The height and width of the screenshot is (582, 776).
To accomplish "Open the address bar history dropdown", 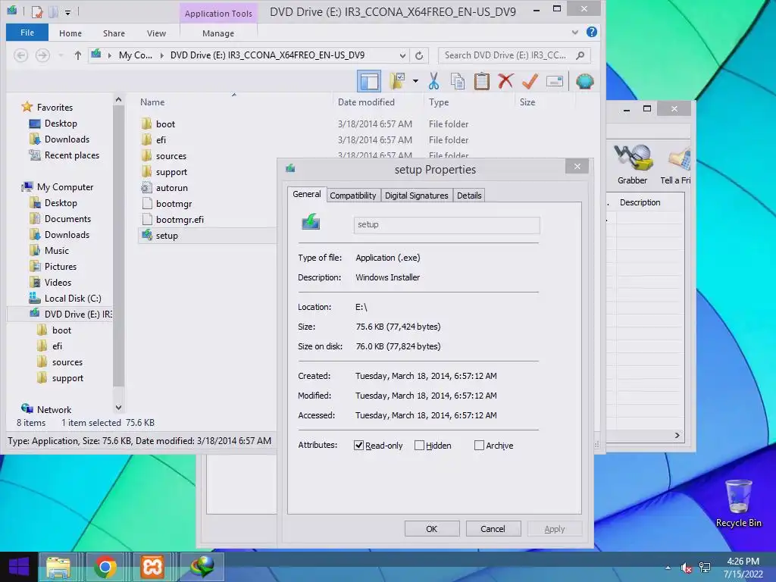I will coord(402,55).
